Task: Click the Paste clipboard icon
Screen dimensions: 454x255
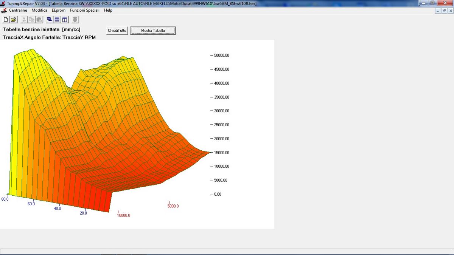Action: pyautogui.click(x=39, y=20)
